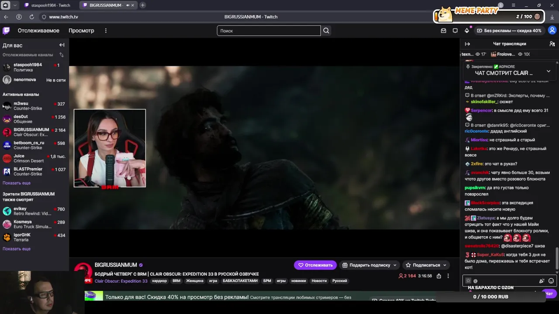Open channel points icon in chat input
The height and width of the screenshot is (314, 559).
(x=542, y=281)
